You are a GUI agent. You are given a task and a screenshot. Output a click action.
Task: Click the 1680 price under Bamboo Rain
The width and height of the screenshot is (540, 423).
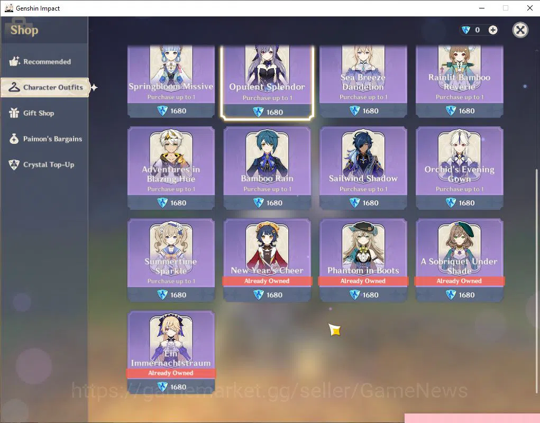[274, 203]
